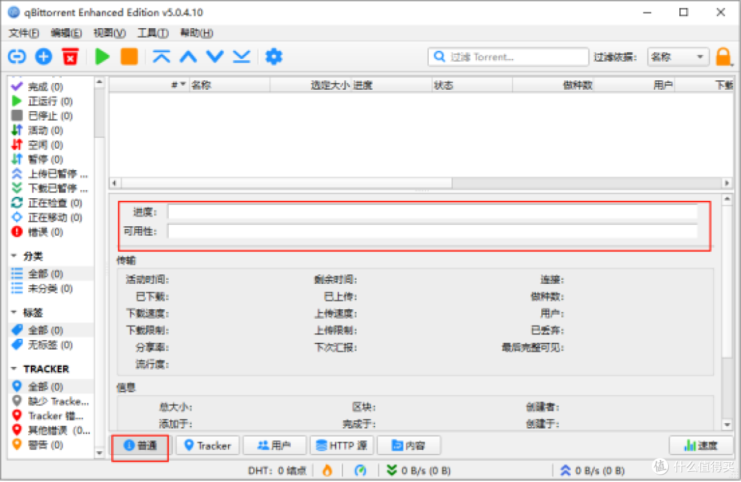This screenshot has height=482, width=741.
Task: Open the 工具(T) menu
Action: [152, 33]
